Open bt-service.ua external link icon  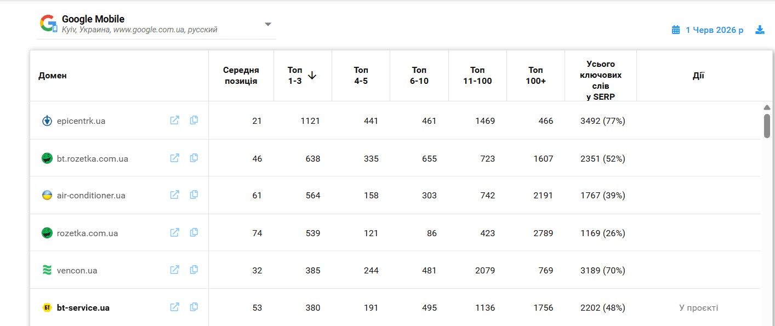pyautogui.click(x=175, y=307)
